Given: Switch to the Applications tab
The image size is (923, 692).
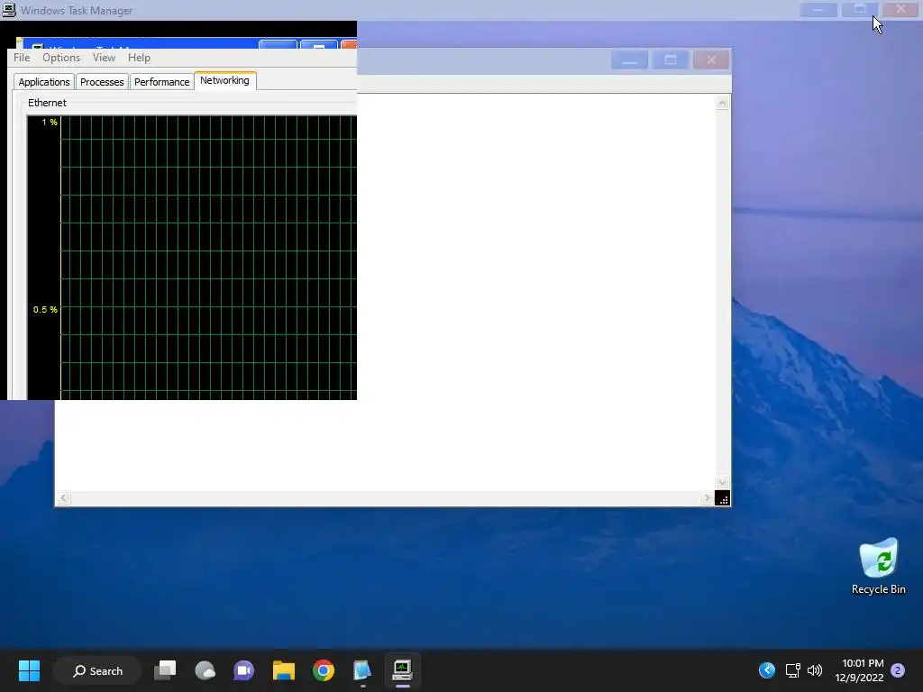Looking at the screenshot, I should (44, 82).
